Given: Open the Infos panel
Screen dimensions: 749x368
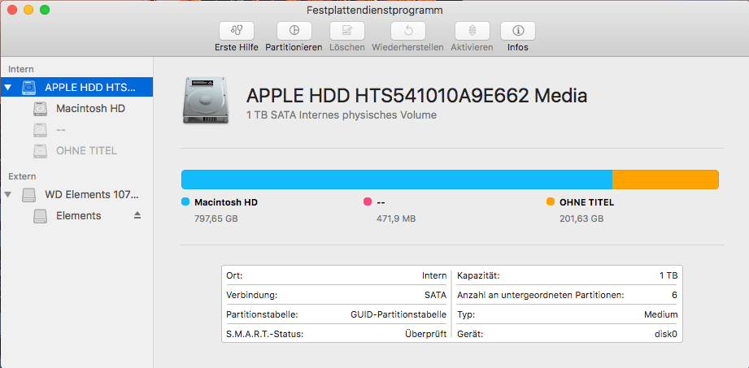Looking at the screenshot, I should pyautogui.click(x=518, y=31).
